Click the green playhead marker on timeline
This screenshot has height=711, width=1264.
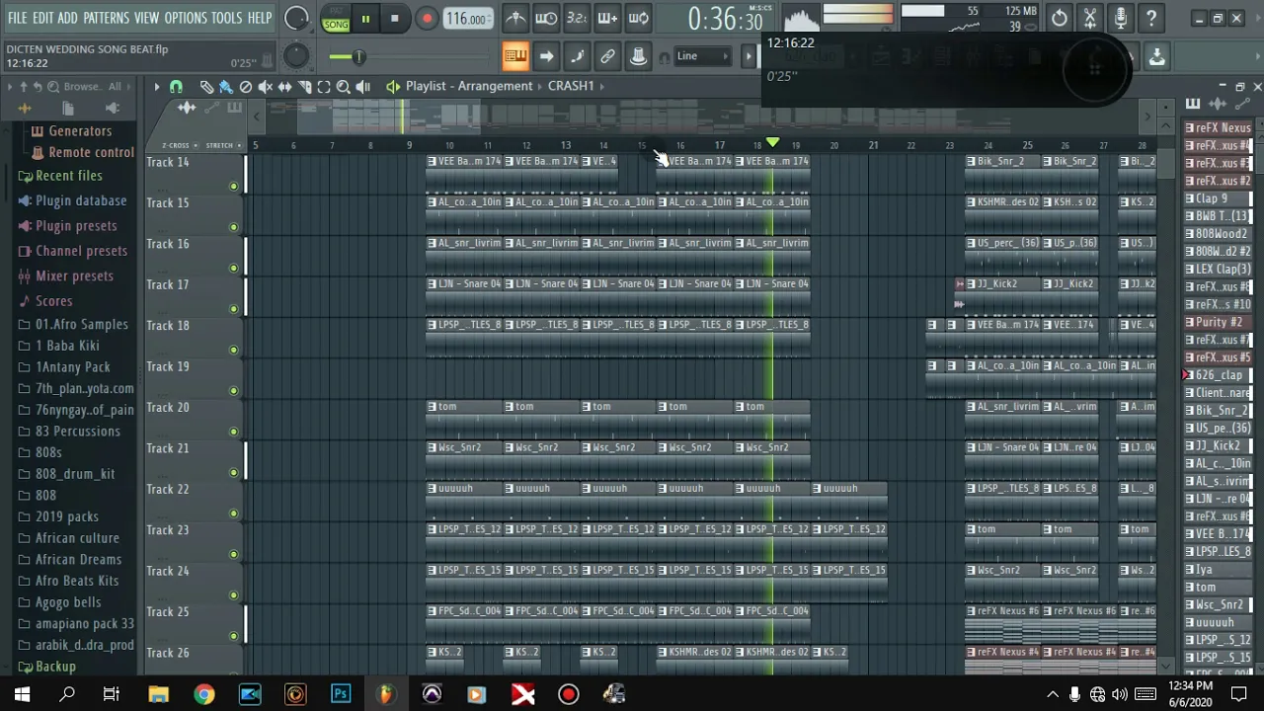[772, 144]
